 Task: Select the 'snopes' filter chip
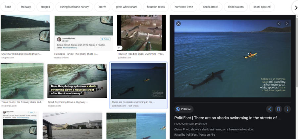pos(45,7)
